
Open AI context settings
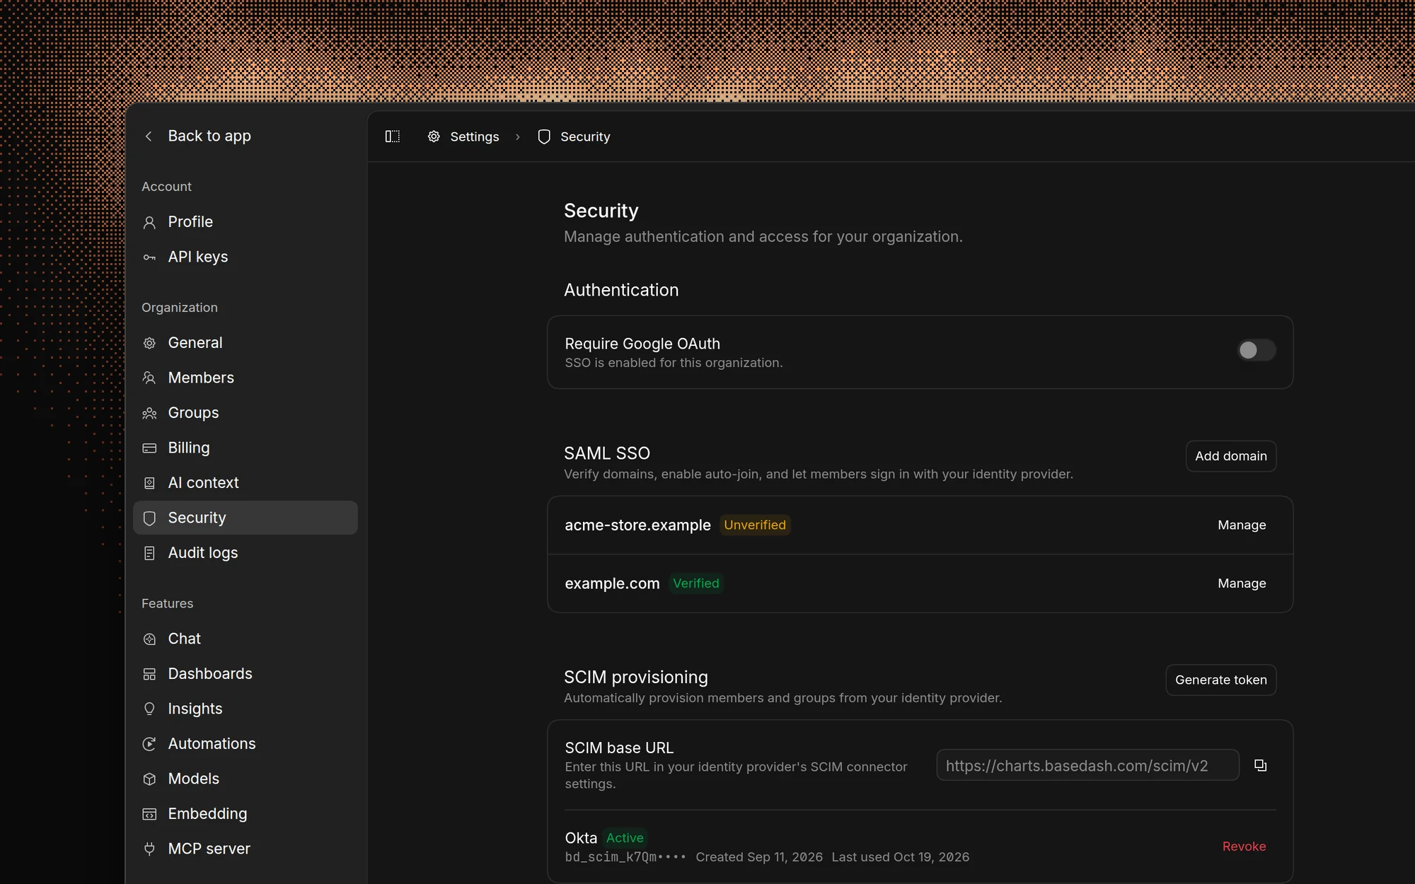pos(246,483)
